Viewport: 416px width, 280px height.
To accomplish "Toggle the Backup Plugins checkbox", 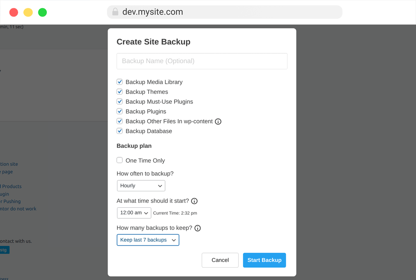I will [x=120, y=111].
